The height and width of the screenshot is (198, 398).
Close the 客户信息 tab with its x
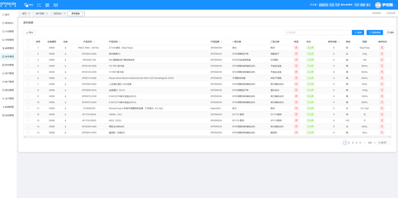coord(47,13)
